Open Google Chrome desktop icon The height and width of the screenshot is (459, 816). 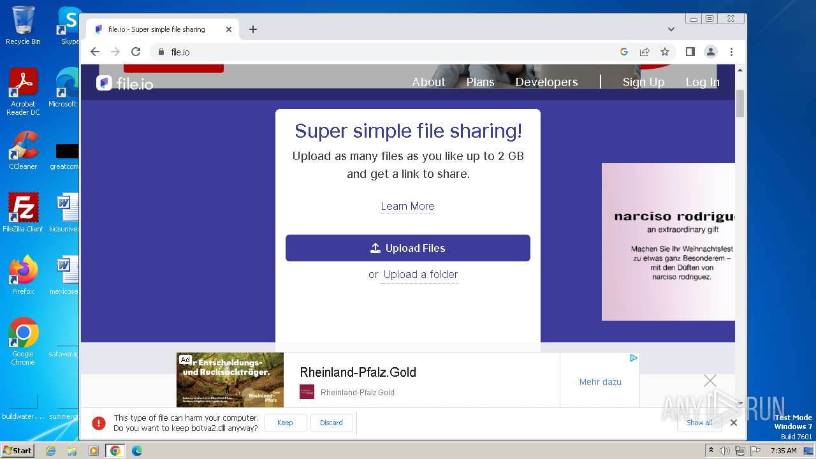[23, 342]
